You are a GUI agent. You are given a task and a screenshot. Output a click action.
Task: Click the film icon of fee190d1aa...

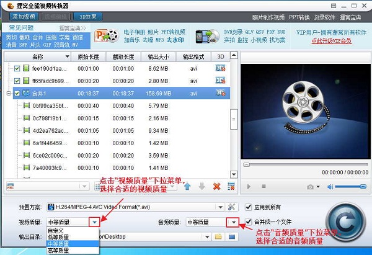coord(26,68)
